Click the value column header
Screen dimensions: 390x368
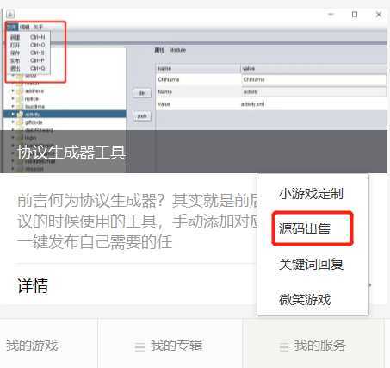pyautogui.click(x=313, y=68)
